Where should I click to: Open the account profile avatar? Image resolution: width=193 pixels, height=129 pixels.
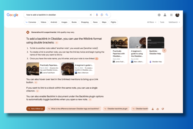pos(177,15)
